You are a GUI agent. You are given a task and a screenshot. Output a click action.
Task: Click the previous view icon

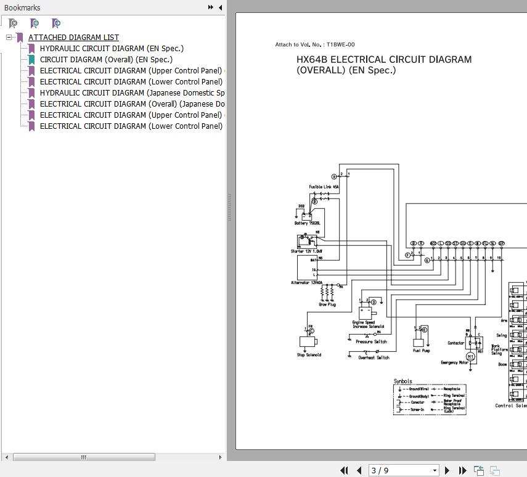[x=479, y=470]
